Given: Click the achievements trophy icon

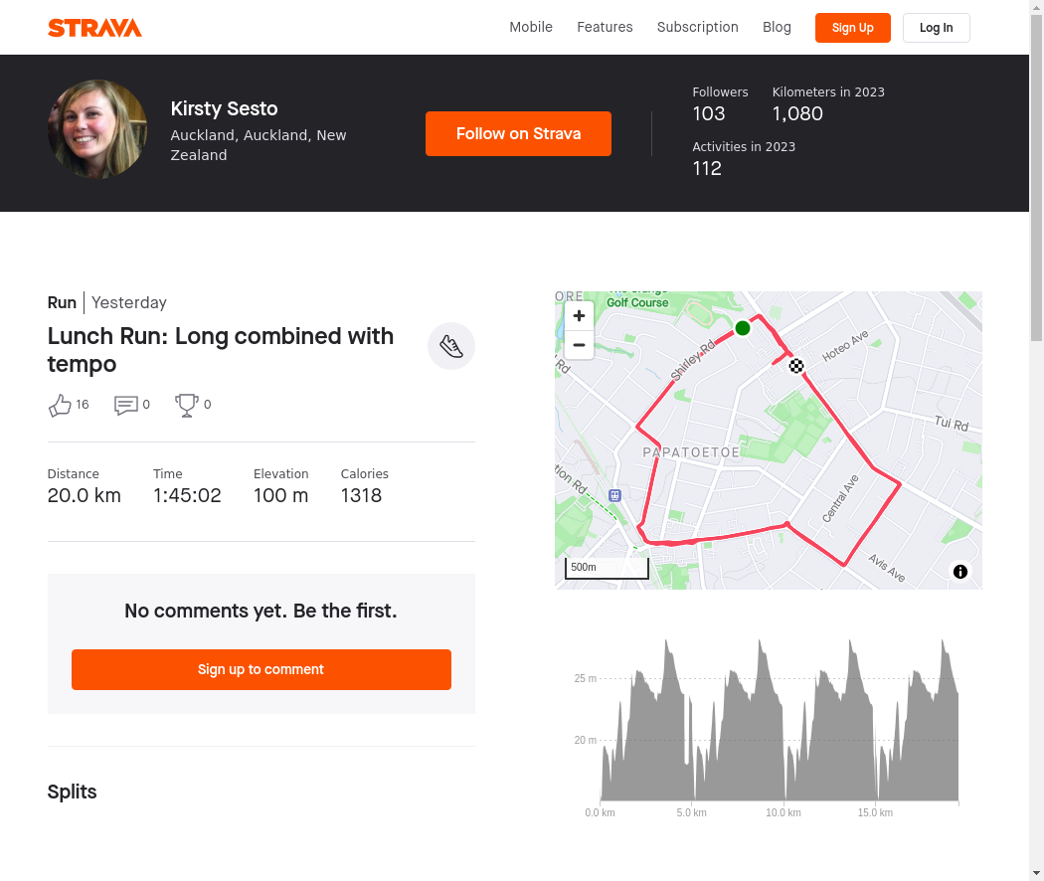Looking at the screenshot, I should pyautogui.click(x=186, y=405).
